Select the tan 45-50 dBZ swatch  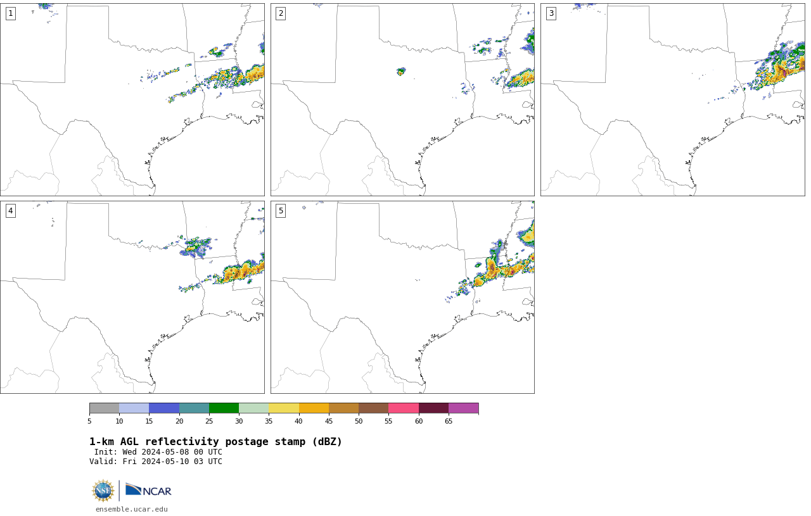point(343,408)
